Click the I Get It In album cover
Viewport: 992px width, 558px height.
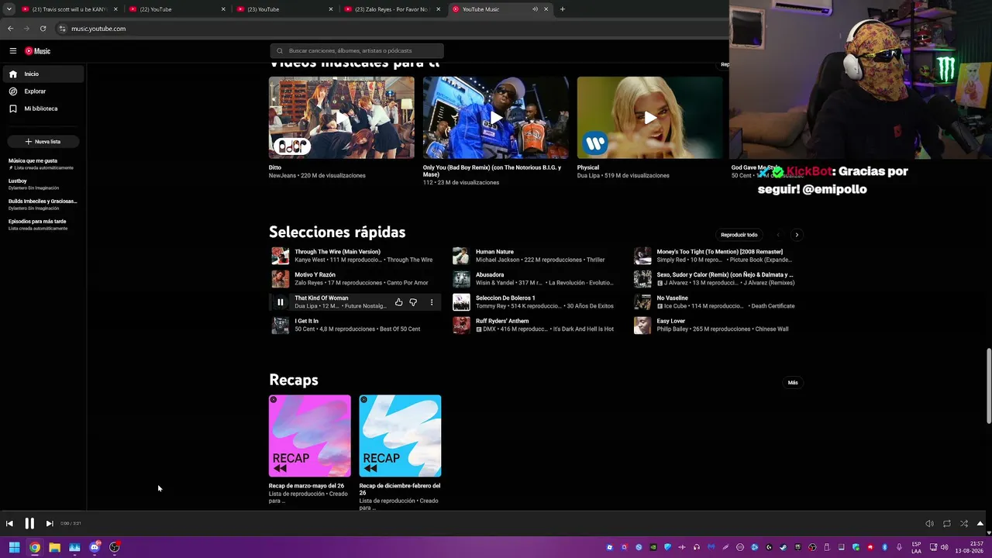[281, 325]
